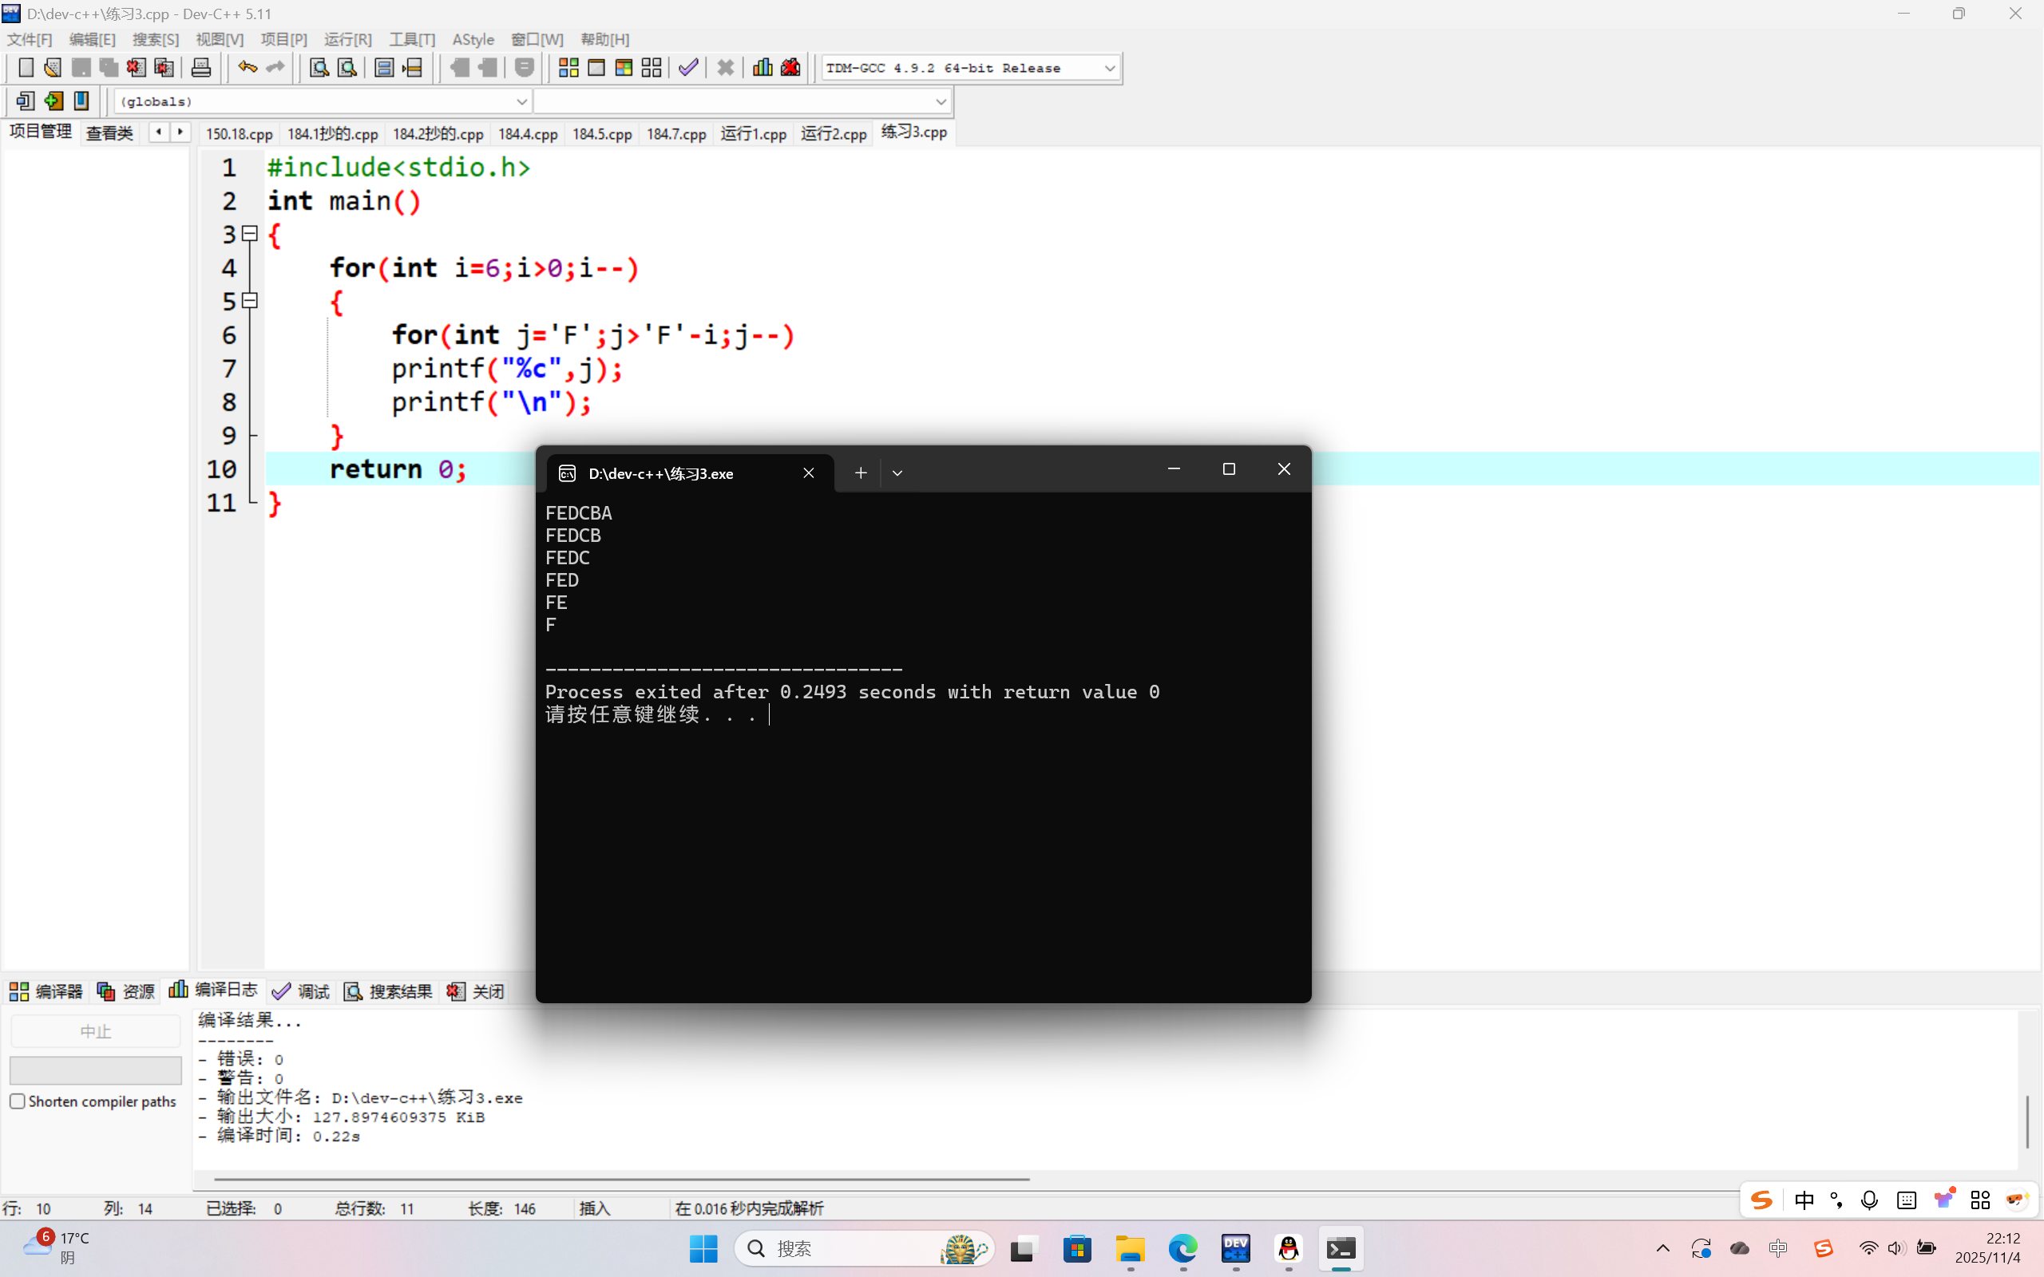
Task: Expand the (globals) scope dropdown
Action: [521, 101]
